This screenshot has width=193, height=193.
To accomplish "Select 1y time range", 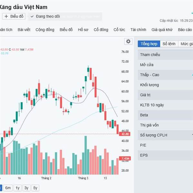I will 18,188.
